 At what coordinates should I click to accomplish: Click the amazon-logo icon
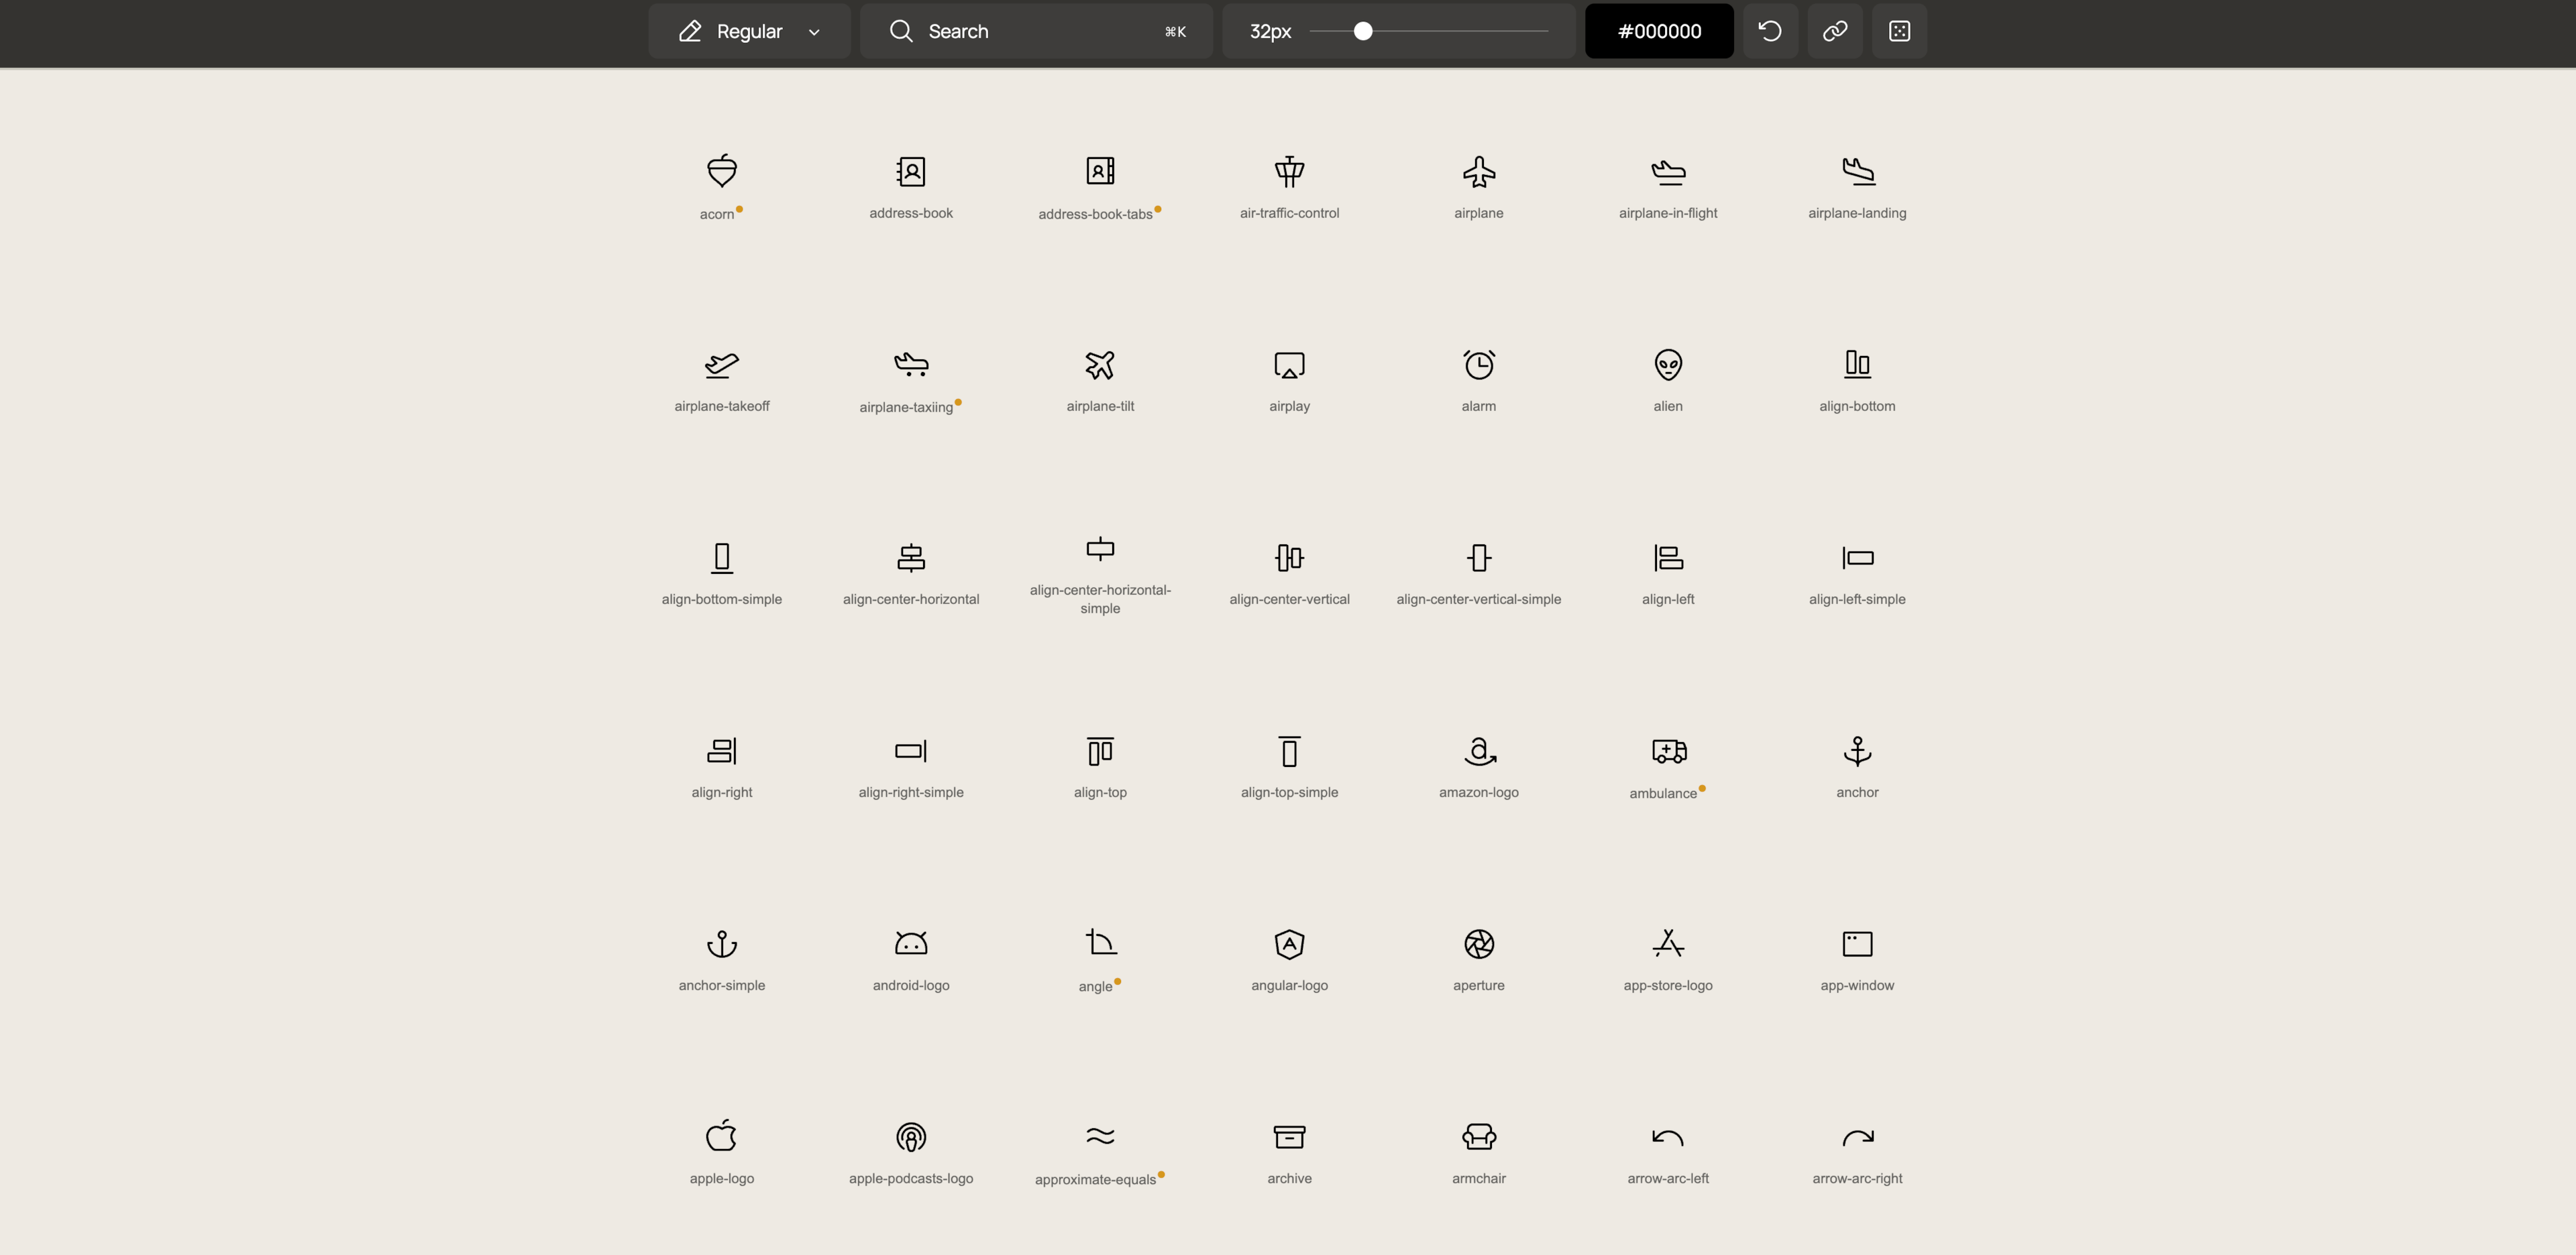[1479, 750]
